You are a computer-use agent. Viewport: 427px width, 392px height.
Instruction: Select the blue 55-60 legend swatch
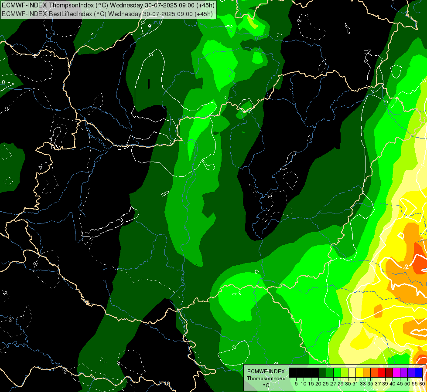coord(419,372)
